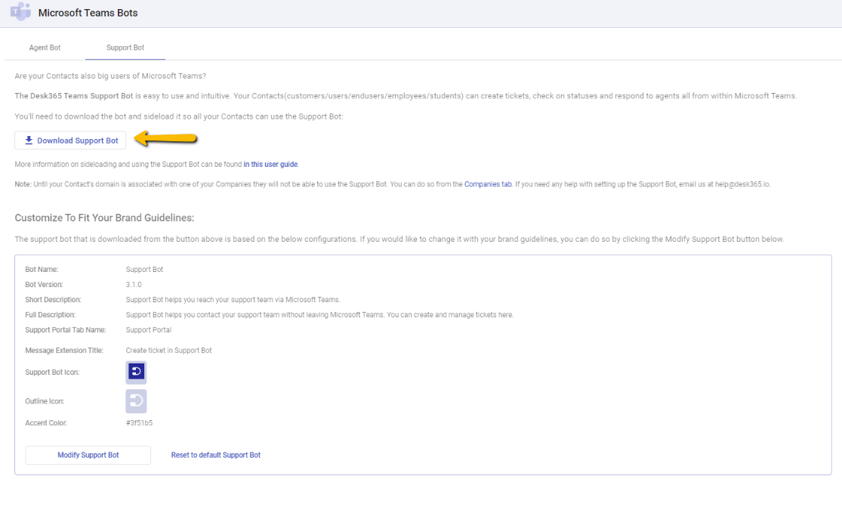
Task: Click the Support Bot Icon thumbnail
Action: 136,372
